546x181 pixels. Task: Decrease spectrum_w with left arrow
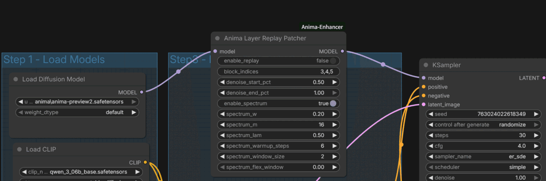[x=222, y=114]
